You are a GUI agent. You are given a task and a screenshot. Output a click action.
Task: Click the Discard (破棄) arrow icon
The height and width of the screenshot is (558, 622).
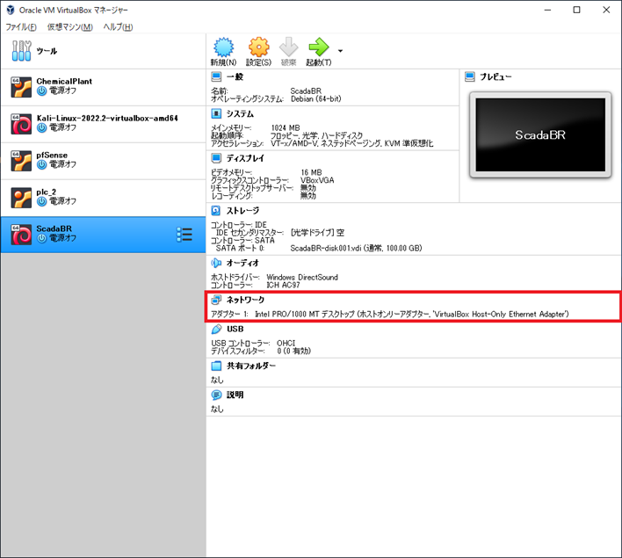coord(288,47)
